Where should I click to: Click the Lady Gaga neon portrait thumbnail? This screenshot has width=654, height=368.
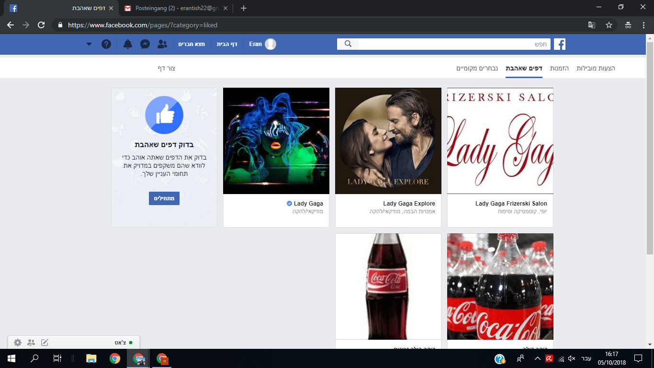click(276, 141)
